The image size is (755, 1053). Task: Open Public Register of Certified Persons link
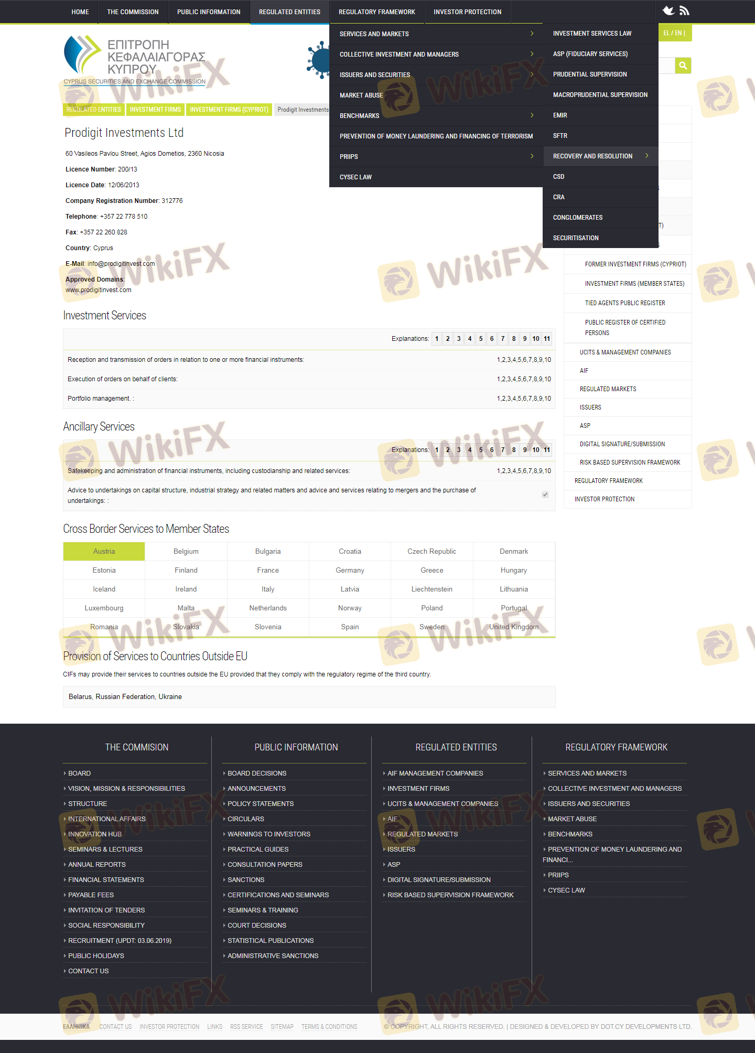pyautogui.click(x=625, y=328)
